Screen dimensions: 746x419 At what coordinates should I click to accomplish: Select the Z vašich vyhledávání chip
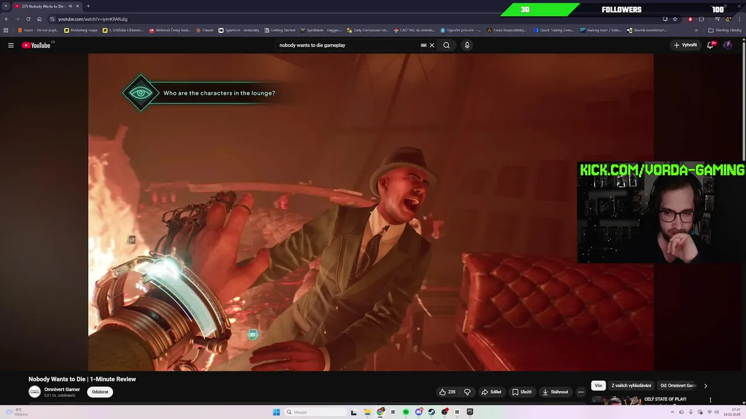coord(631,385)
